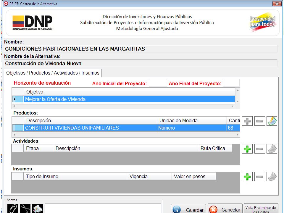Screen dimensions: 284x213
Task: Open Objetivos / Productos / Actividades / Insumos tab
Action: coord(53,73)
